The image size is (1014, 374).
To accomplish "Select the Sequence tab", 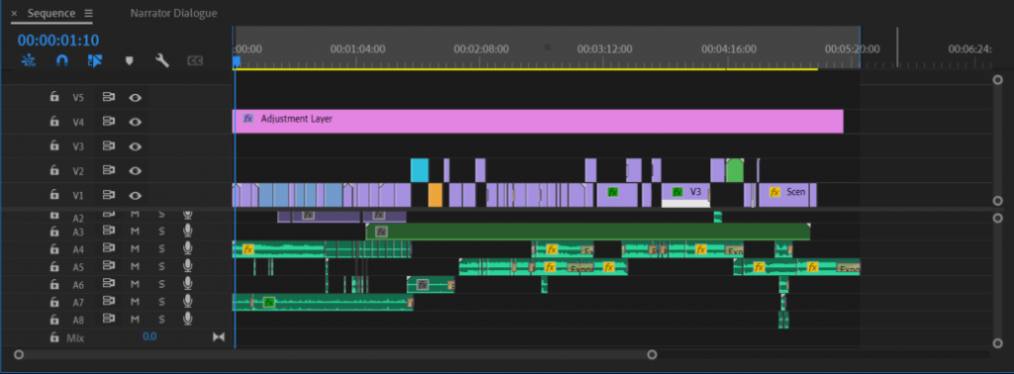I will coord(51,13).
